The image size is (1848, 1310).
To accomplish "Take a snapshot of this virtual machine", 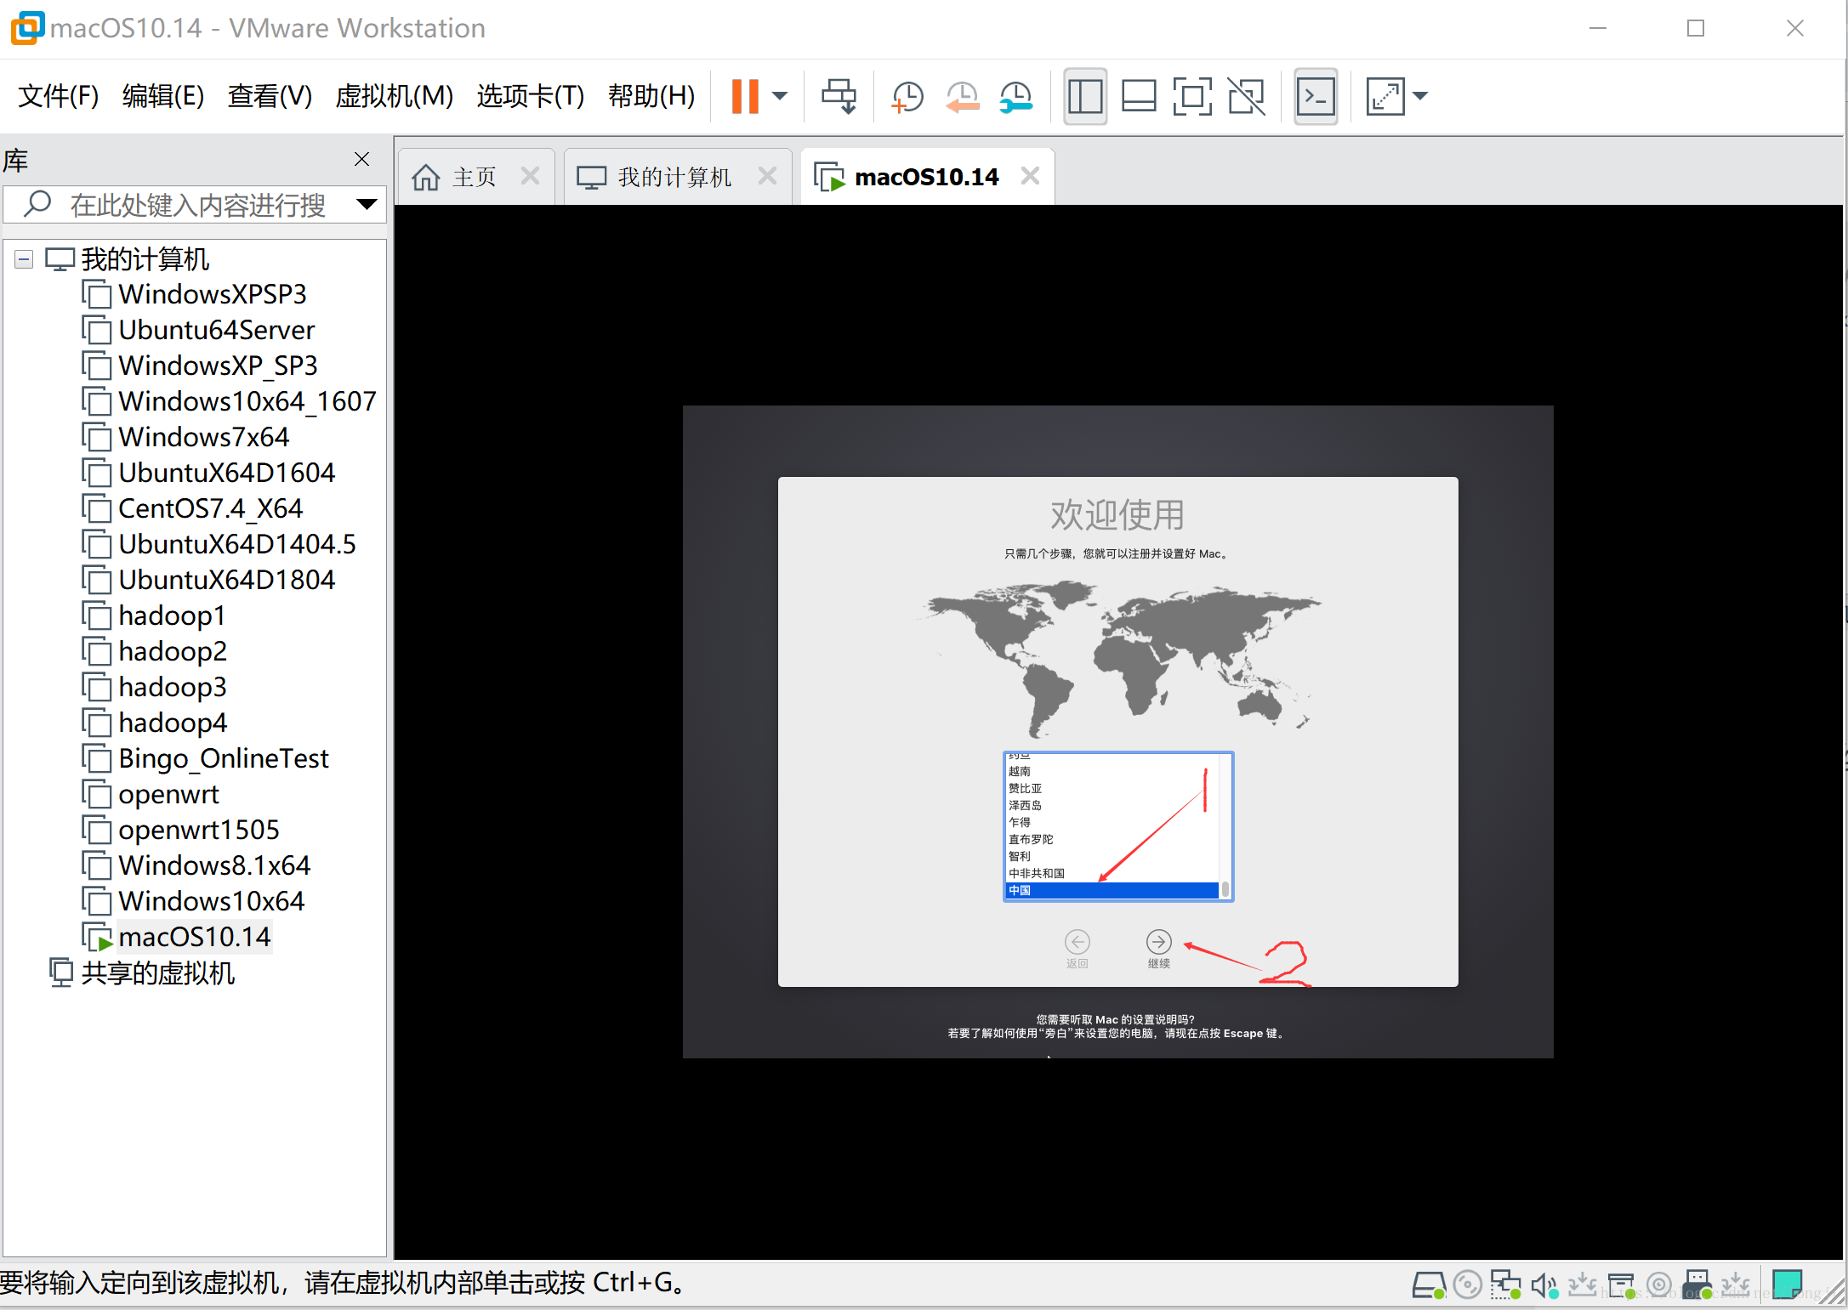I will click(x=907, y=96).
